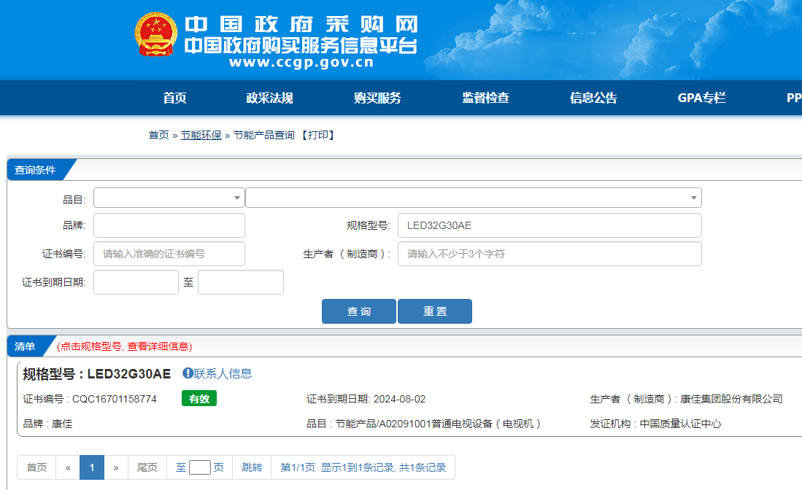The width and height of the screenshot is (802, 490).
Task: Click issuing body 中国质量认证中心 text
Action: (x=680, y=424)
